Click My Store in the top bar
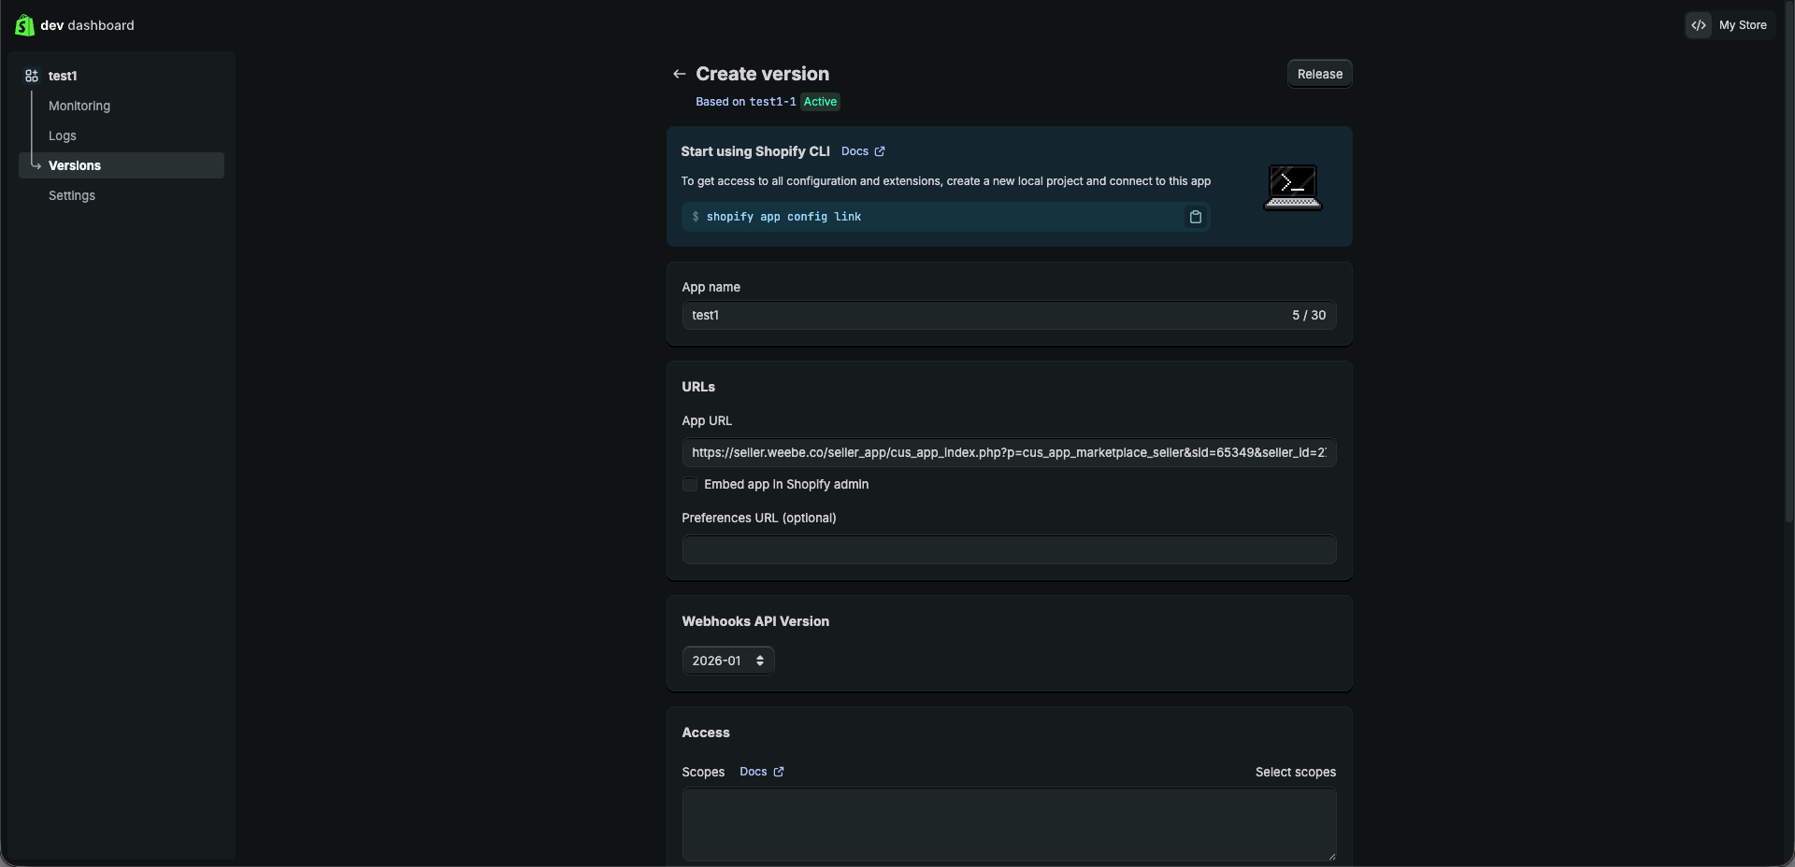The image size is (1795, 867). (x=1745, y=25)
